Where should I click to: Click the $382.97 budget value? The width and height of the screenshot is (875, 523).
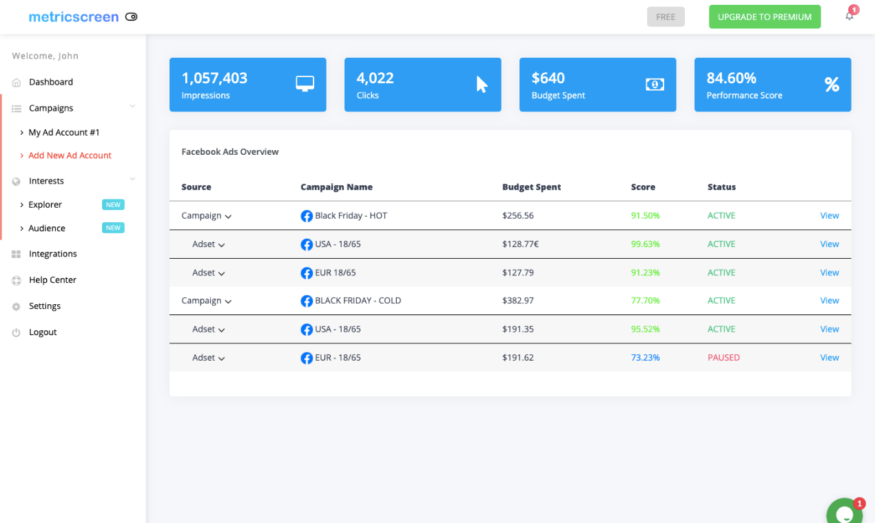(518, 301)
